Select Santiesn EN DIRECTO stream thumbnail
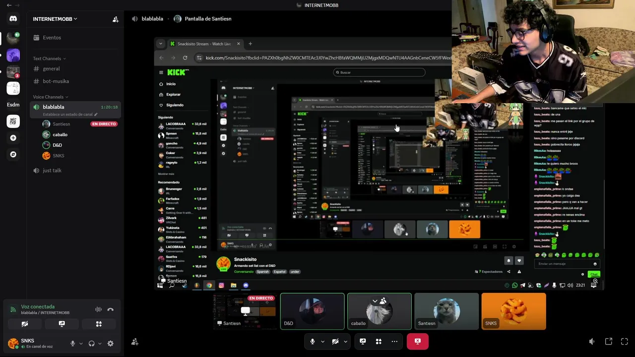The image size is (635, 357). 245,311
